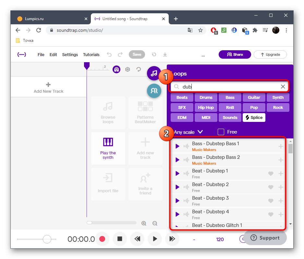Preview Beat - Dubstep 3 loop
304x259 pixels.
point(177,201)
